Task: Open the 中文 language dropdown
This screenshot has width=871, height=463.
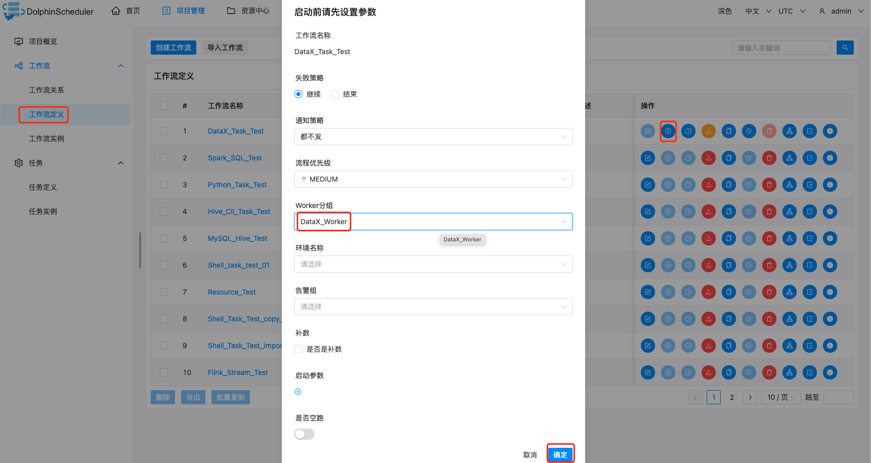Action: pos(758,11)
